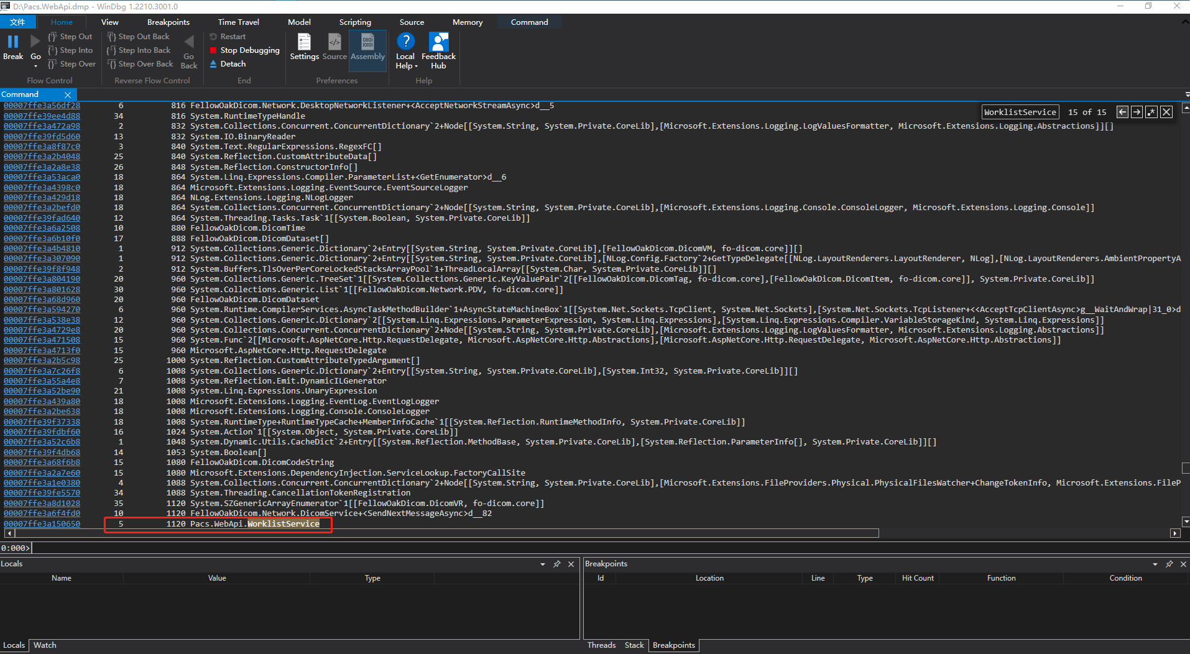This screenshot has width=1190, height=654.
Task: Pin the Breakpoints panel
Action: [1169, 564]
